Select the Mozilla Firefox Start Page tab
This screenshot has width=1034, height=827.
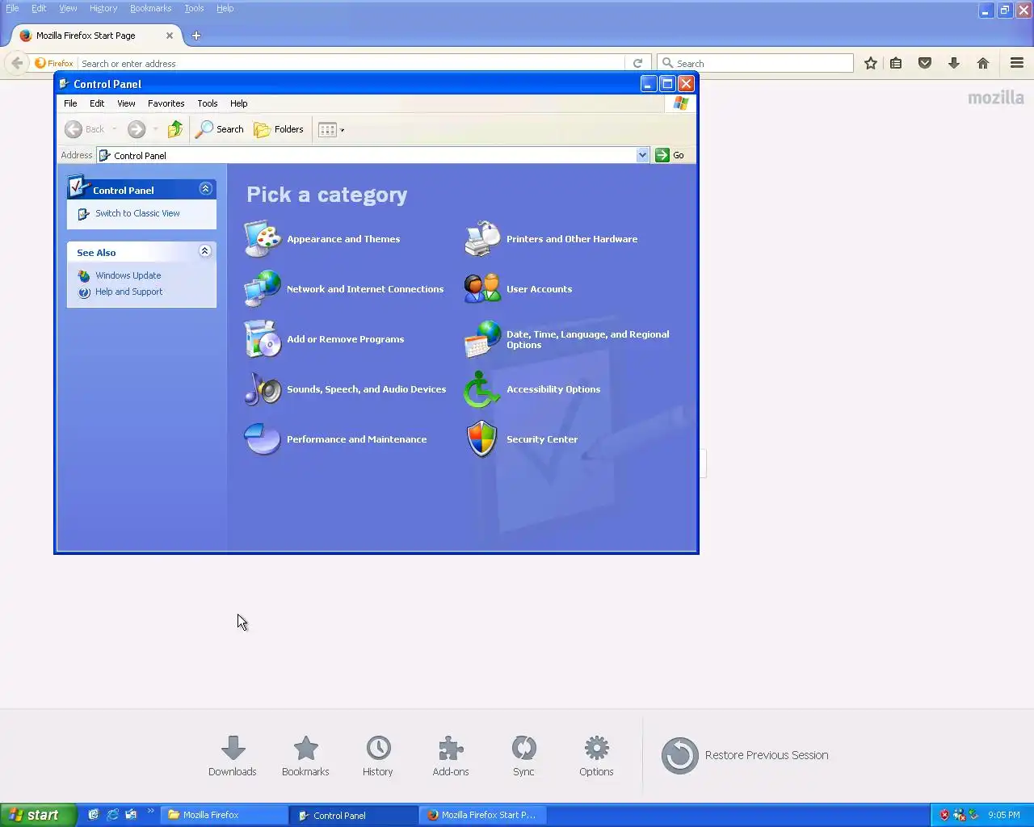point(95,36)
